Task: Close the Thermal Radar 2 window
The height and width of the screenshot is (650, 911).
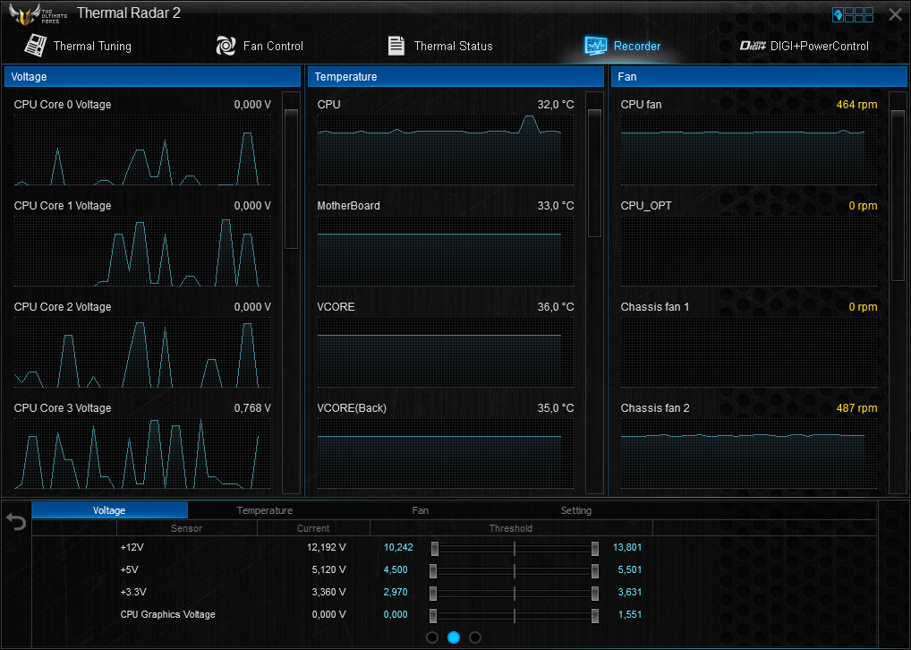Action: [895, 14]
